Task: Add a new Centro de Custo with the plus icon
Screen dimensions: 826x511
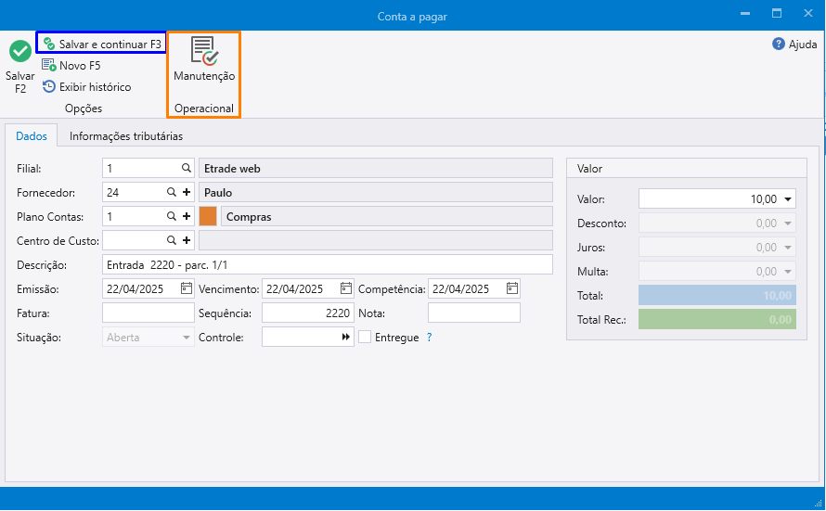Action: click(x=187, y=240)
